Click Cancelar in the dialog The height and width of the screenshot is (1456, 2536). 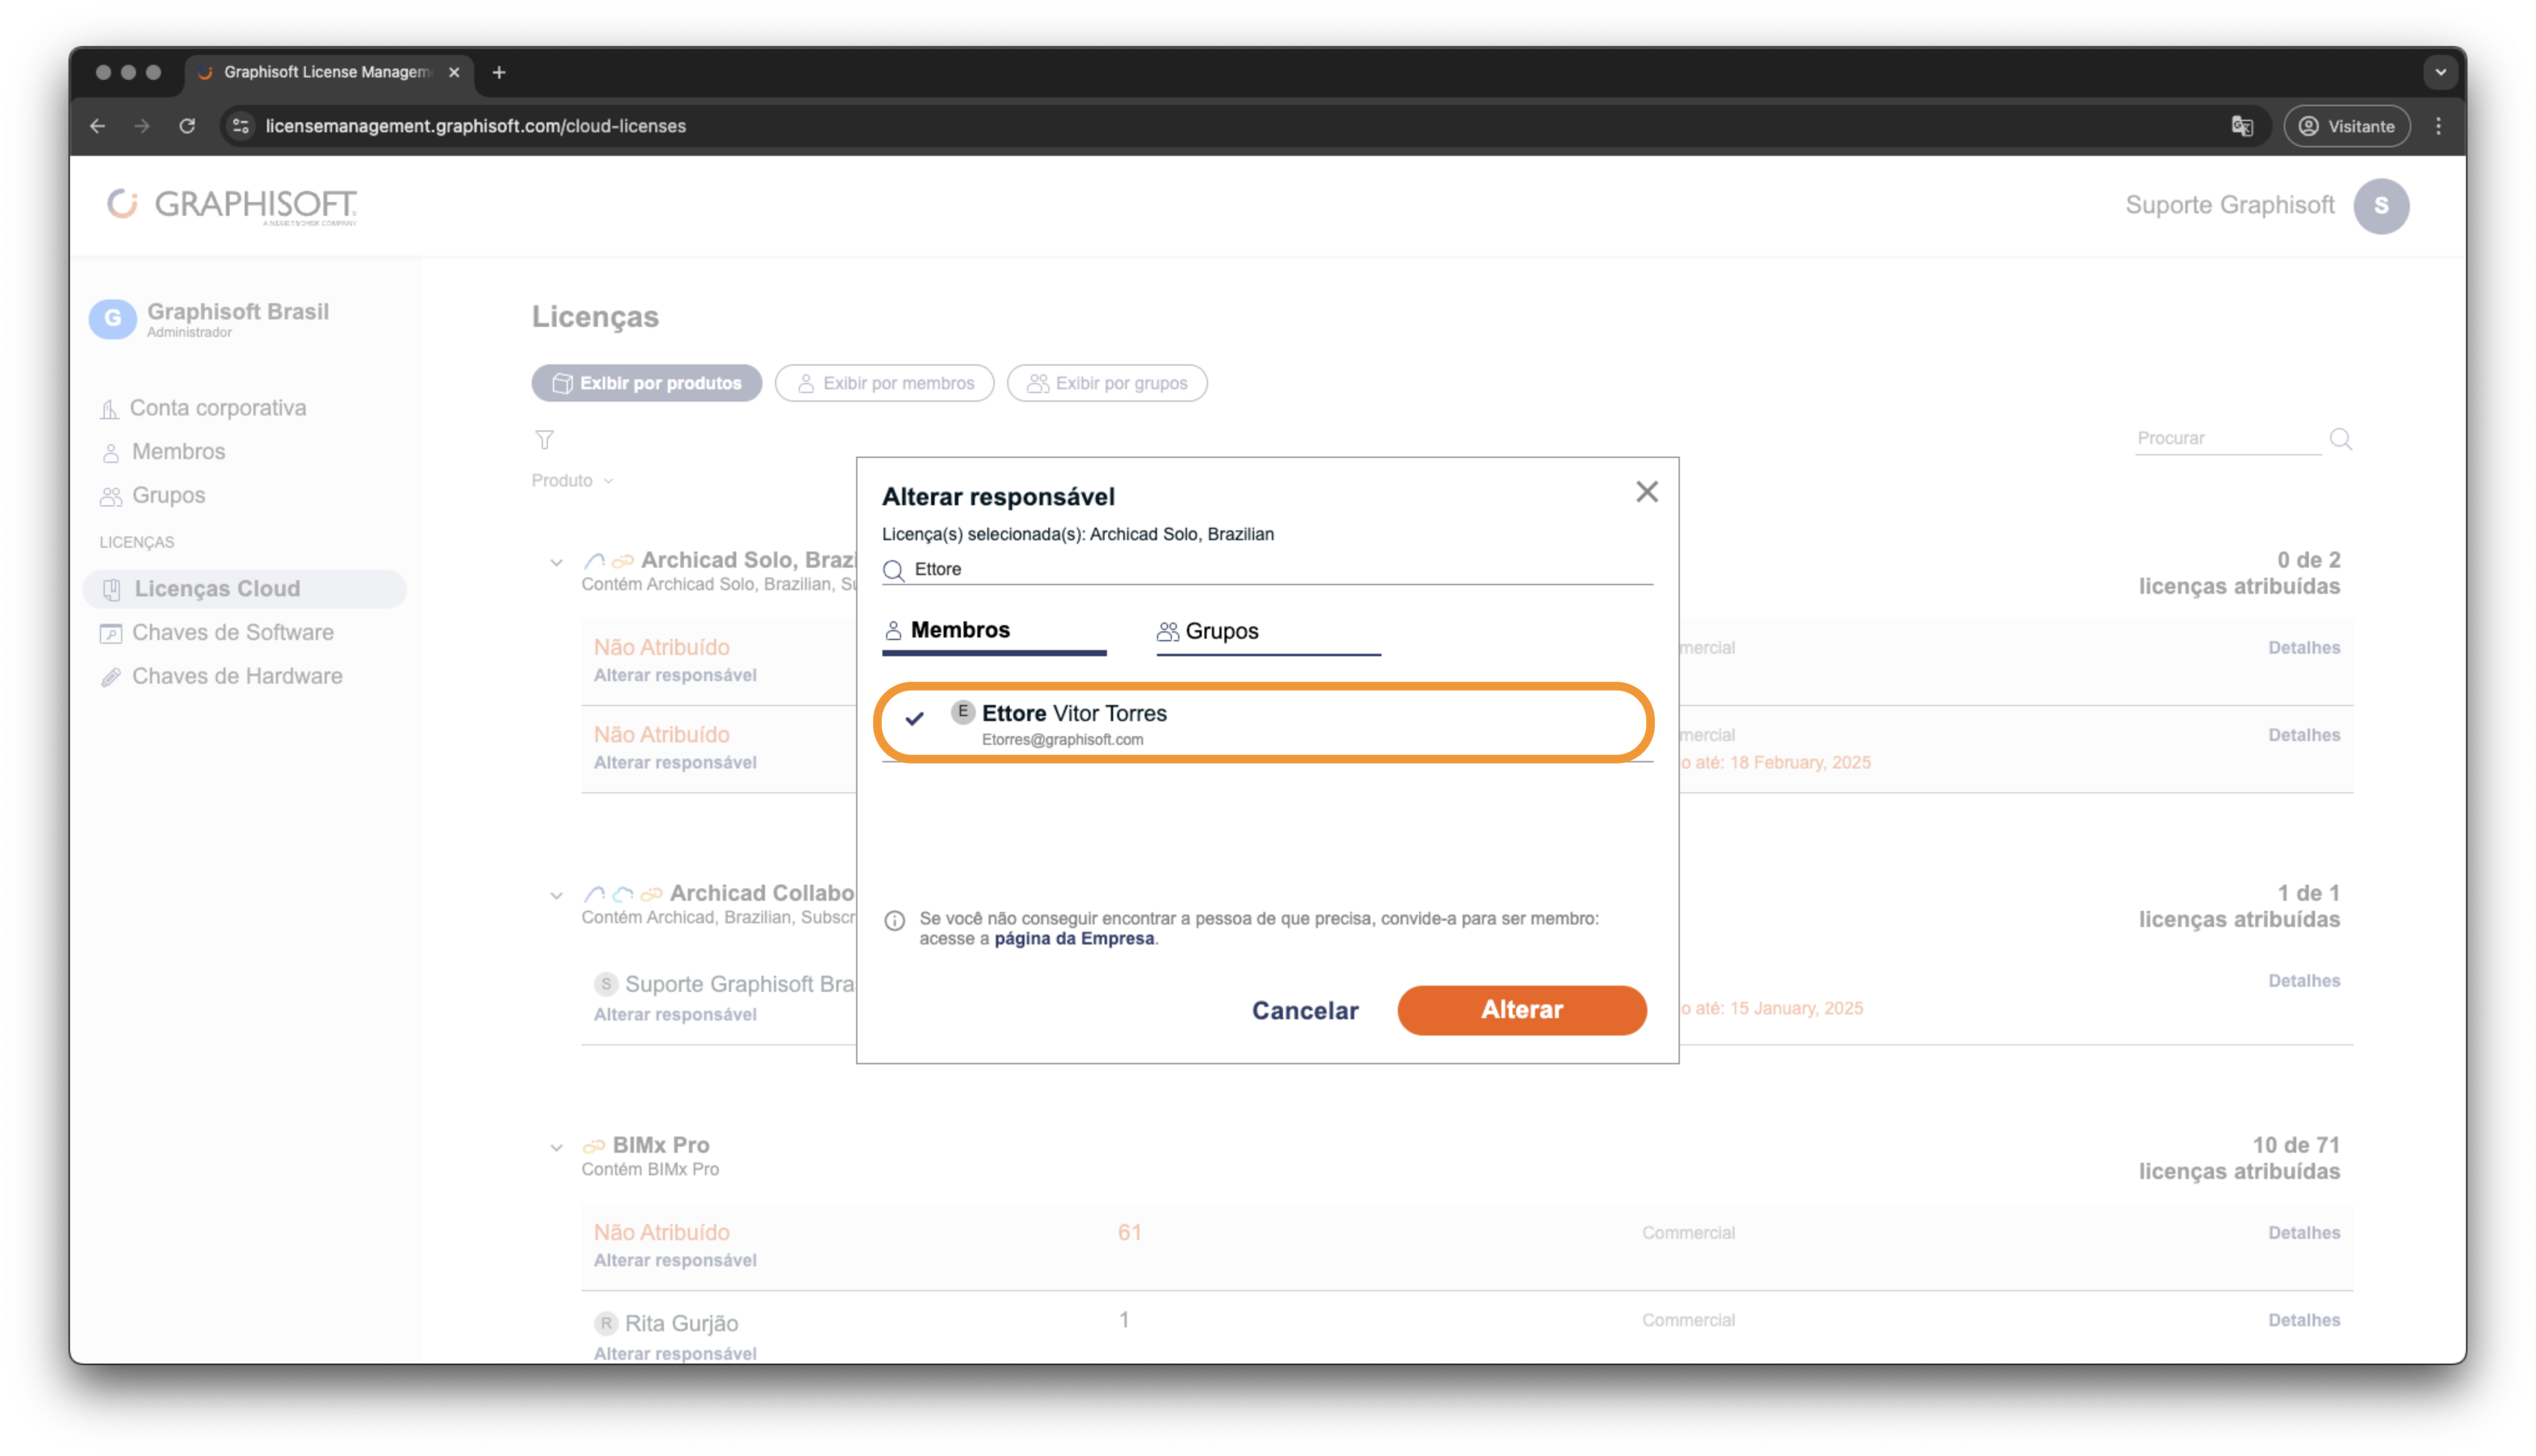coord(1304,1011)
